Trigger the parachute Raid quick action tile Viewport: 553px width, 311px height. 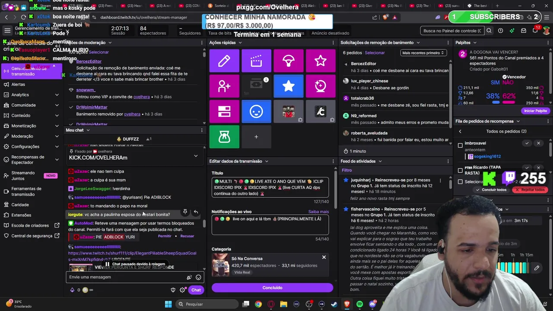tap(289, 61)
